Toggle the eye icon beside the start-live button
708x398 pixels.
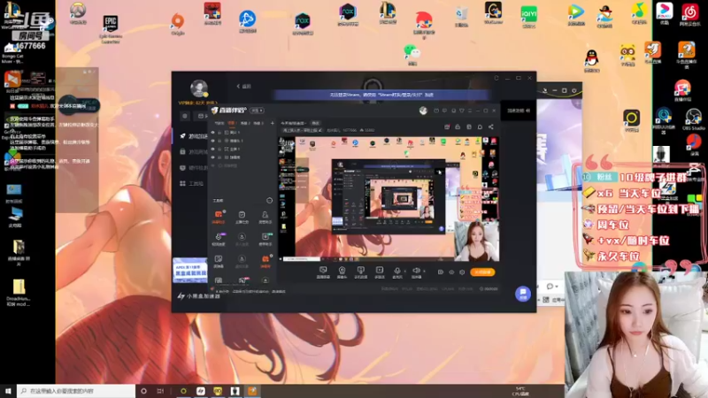[451, 272]
